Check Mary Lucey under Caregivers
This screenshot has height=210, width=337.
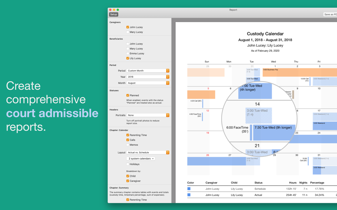(x=128, y=32)
